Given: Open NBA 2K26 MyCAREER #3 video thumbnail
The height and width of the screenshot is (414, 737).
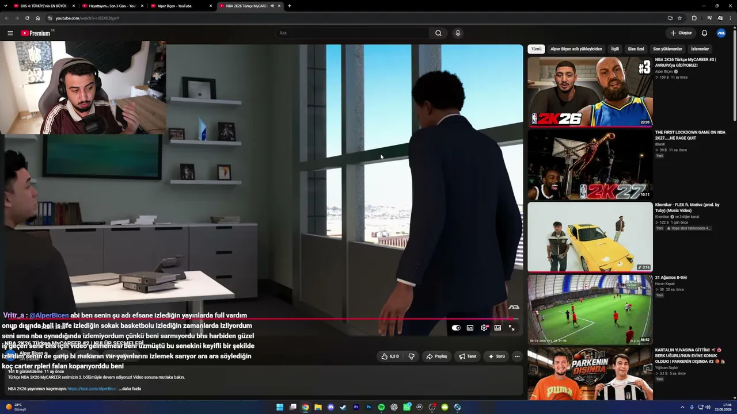Looking at the screenshot, I should [x=590, y=91].
